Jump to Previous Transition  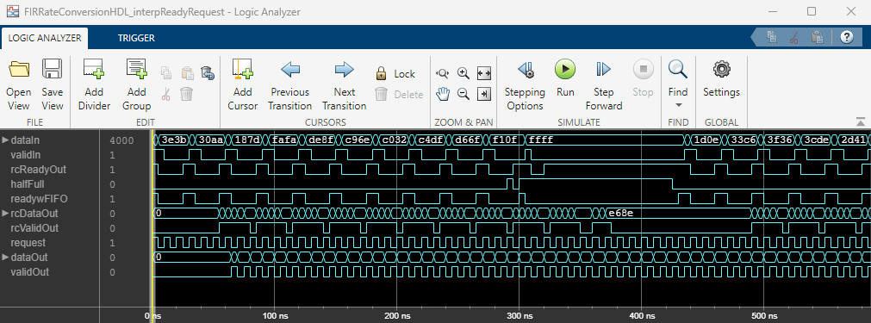click(x=290, y=84)
